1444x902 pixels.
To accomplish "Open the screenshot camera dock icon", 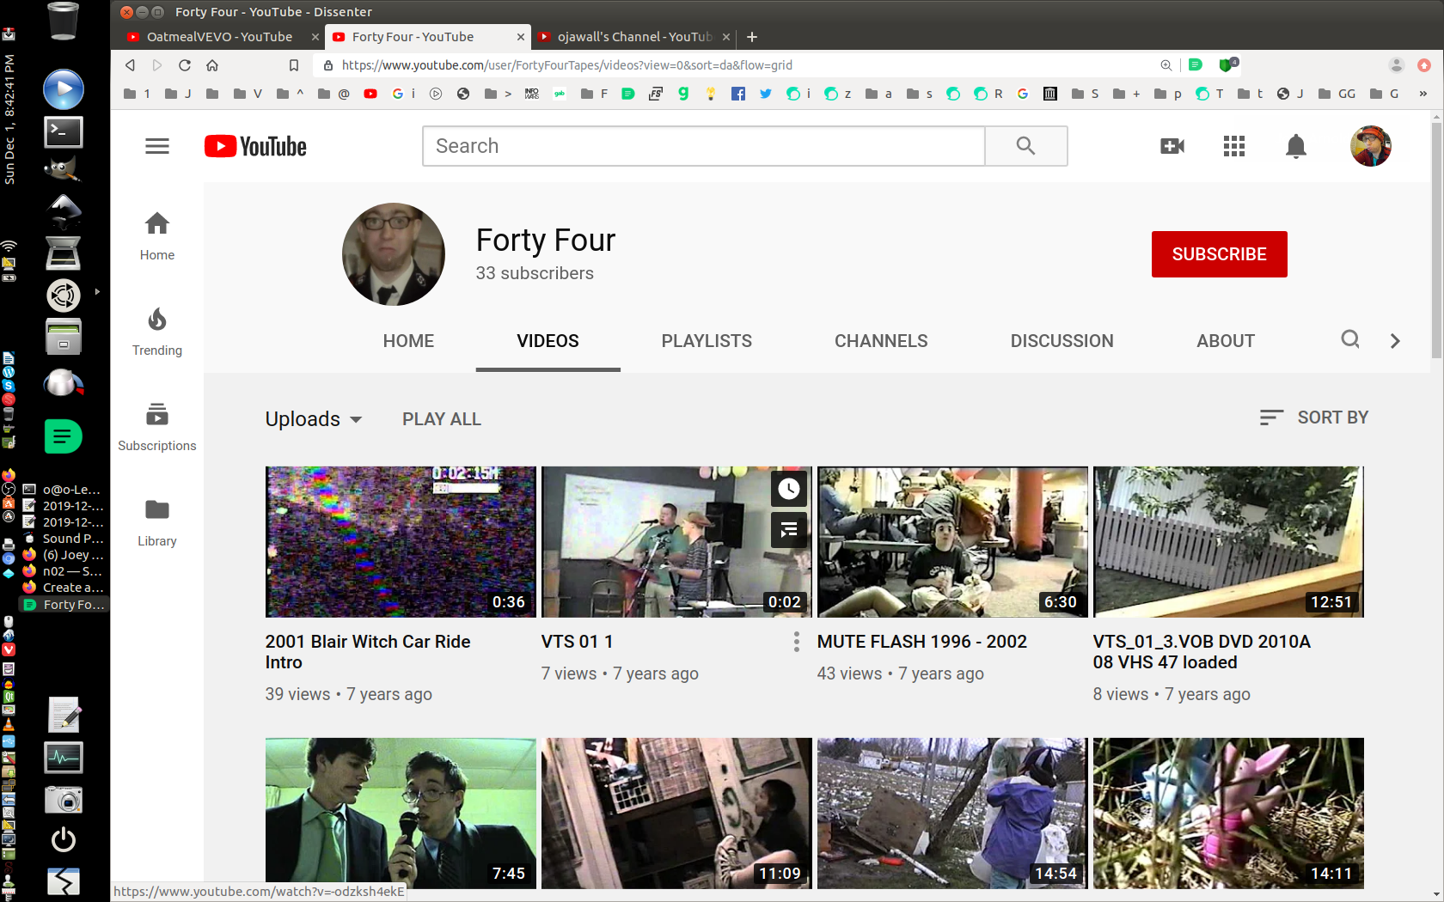I will [x=64, y=799].
